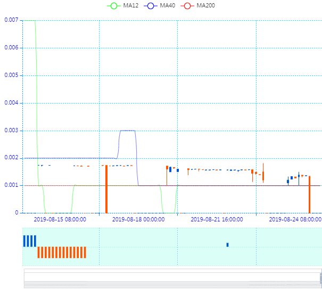Click the 0.002 y-axis label

tap(11, 157)
